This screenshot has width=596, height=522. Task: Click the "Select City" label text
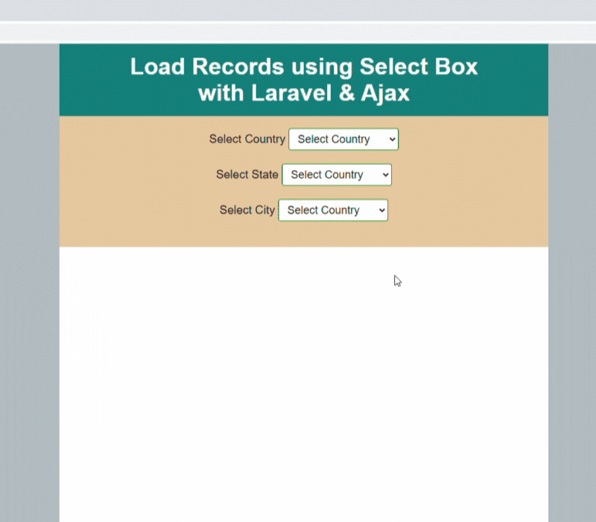pos(247,210)
